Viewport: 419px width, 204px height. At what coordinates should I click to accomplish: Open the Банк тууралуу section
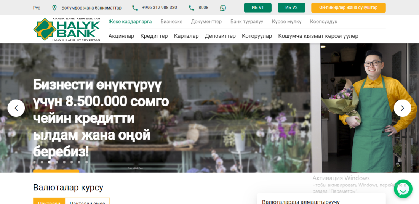pos(247,22)
